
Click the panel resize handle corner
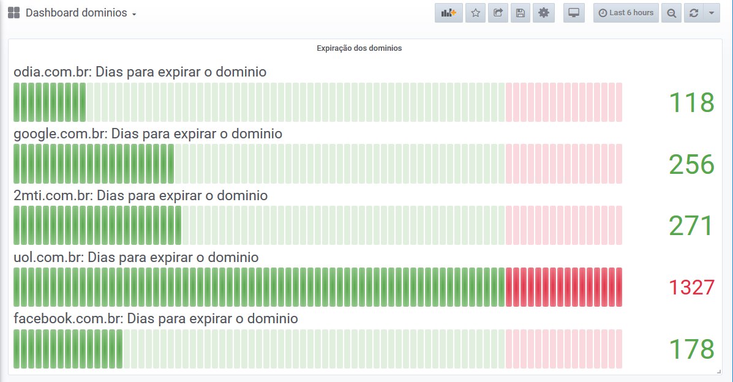719,372
